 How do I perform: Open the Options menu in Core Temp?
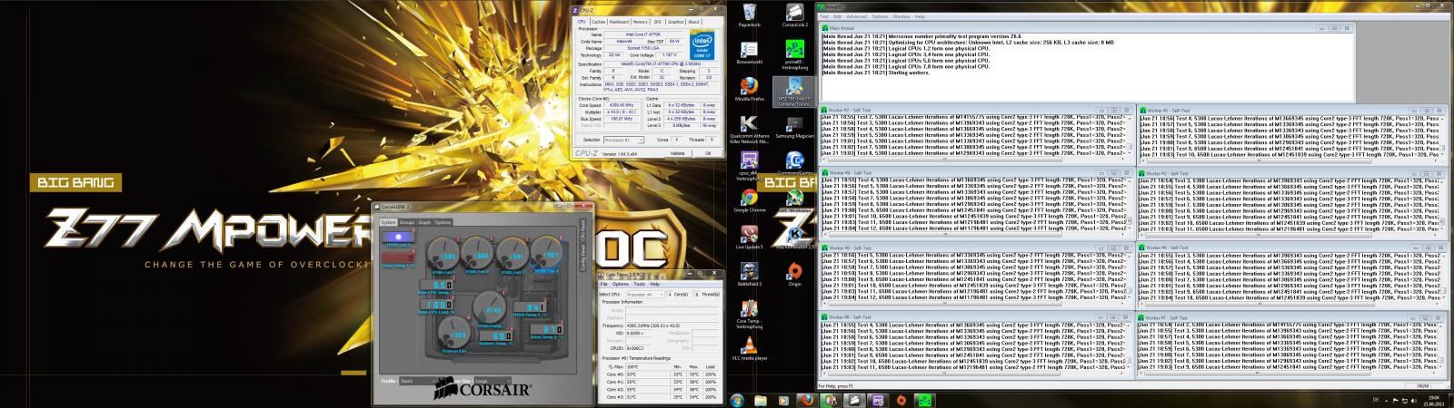620,284
